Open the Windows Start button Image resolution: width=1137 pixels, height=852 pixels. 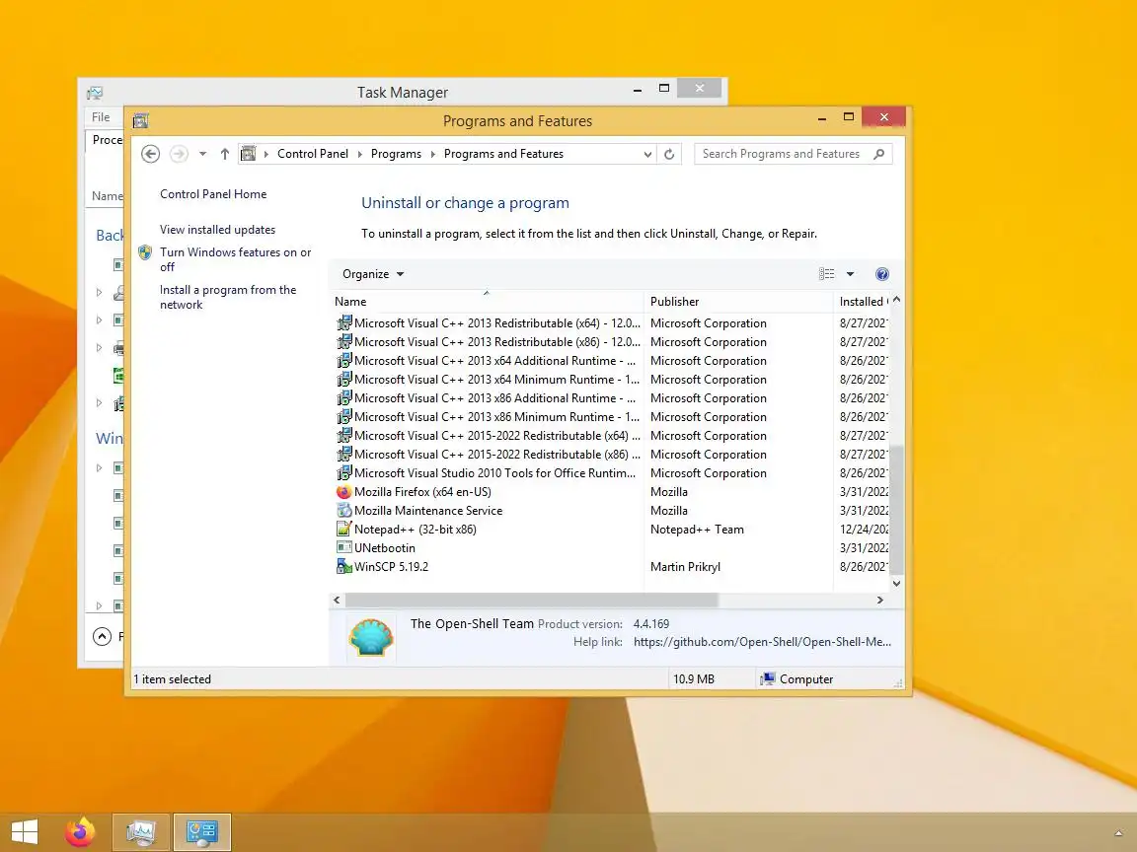pyautogui.click(x=24, y=832)
